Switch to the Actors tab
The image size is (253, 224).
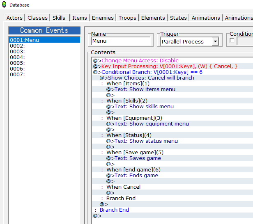click(14, 18)
